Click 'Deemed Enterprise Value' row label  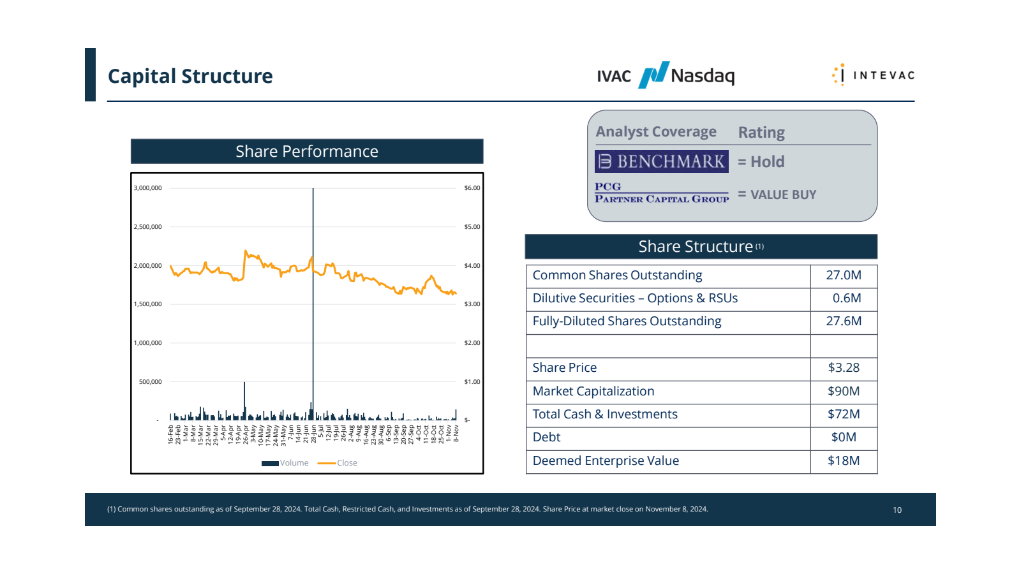pyautogui.click(x=606, y=460)
